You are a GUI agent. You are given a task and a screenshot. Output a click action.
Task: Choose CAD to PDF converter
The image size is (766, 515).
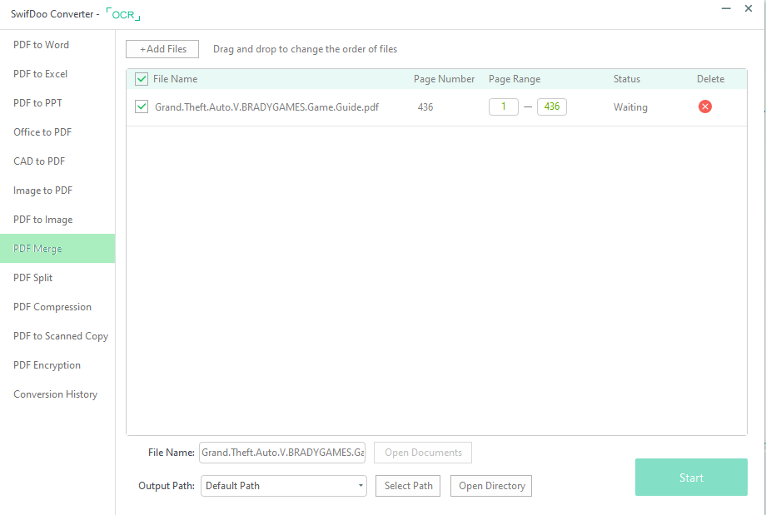57,161
